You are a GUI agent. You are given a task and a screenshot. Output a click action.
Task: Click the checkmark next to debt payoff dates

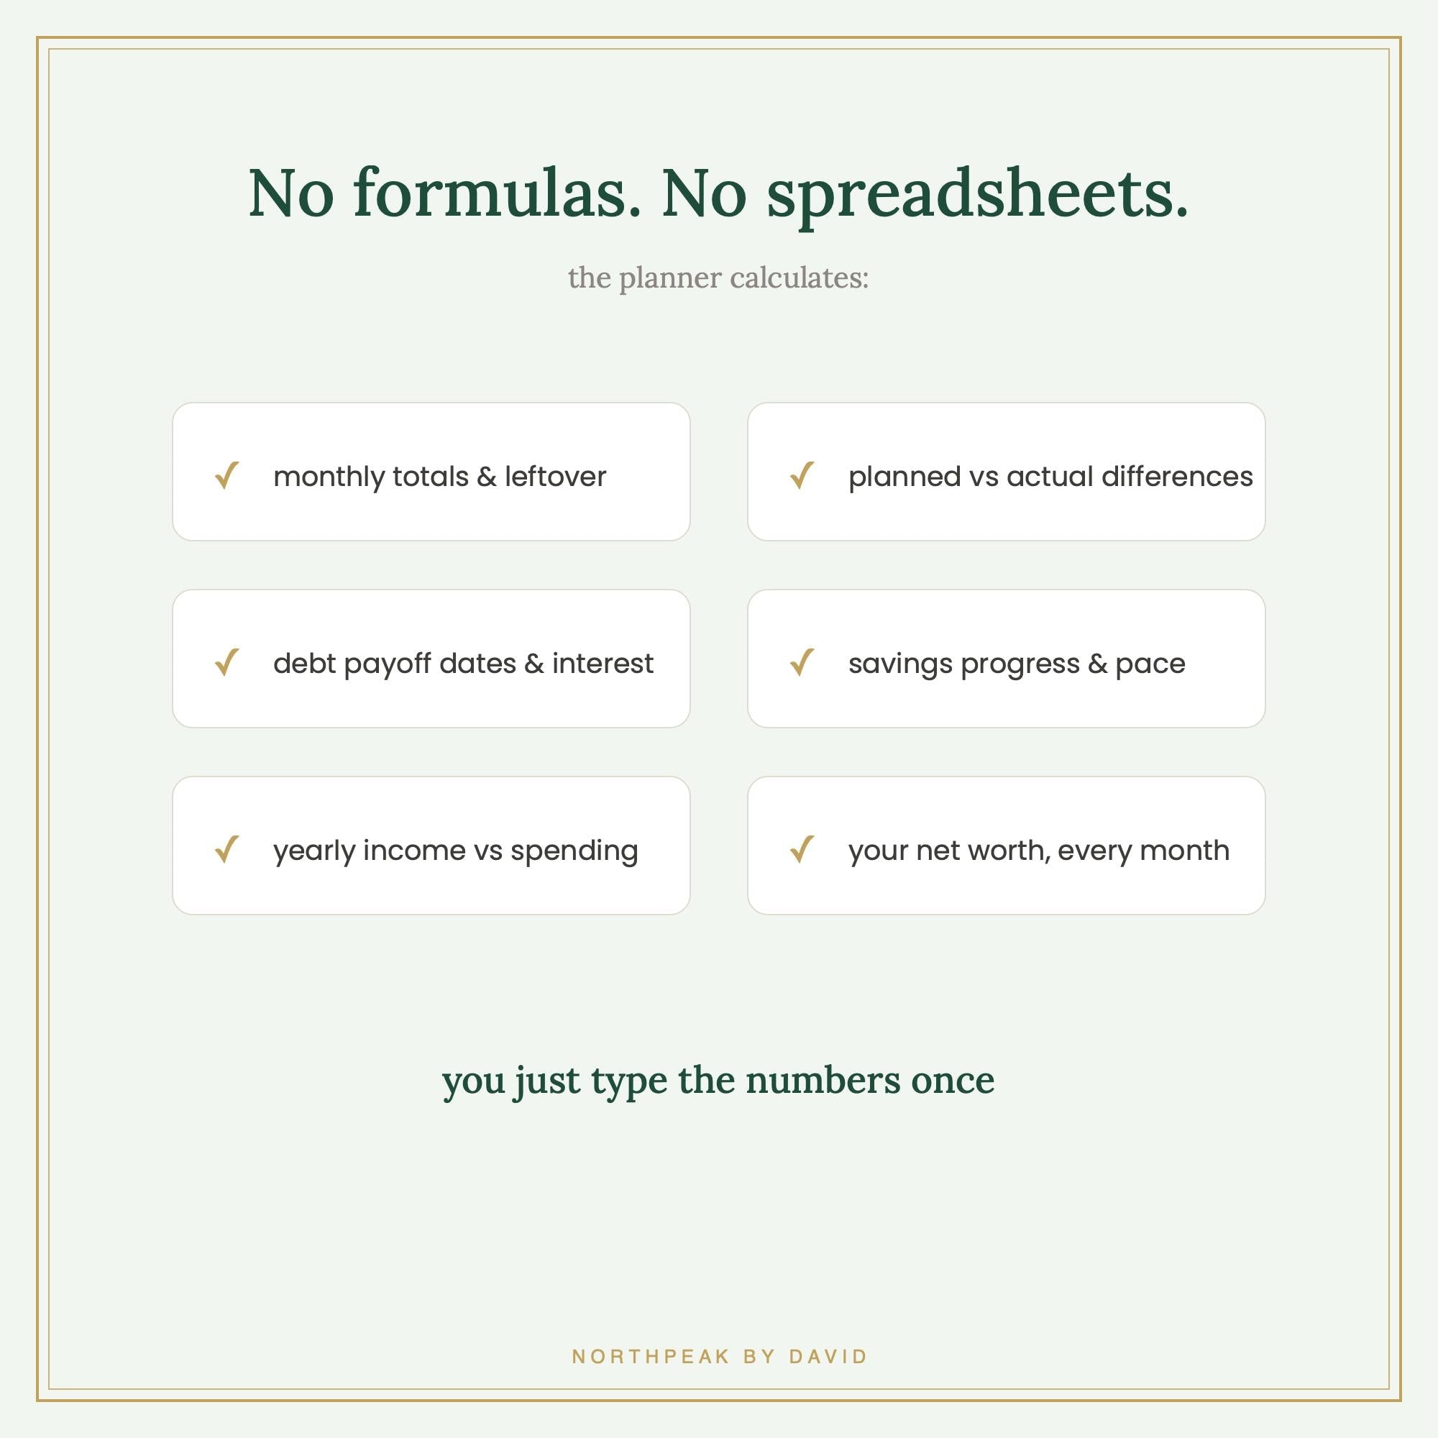[227, 662]
